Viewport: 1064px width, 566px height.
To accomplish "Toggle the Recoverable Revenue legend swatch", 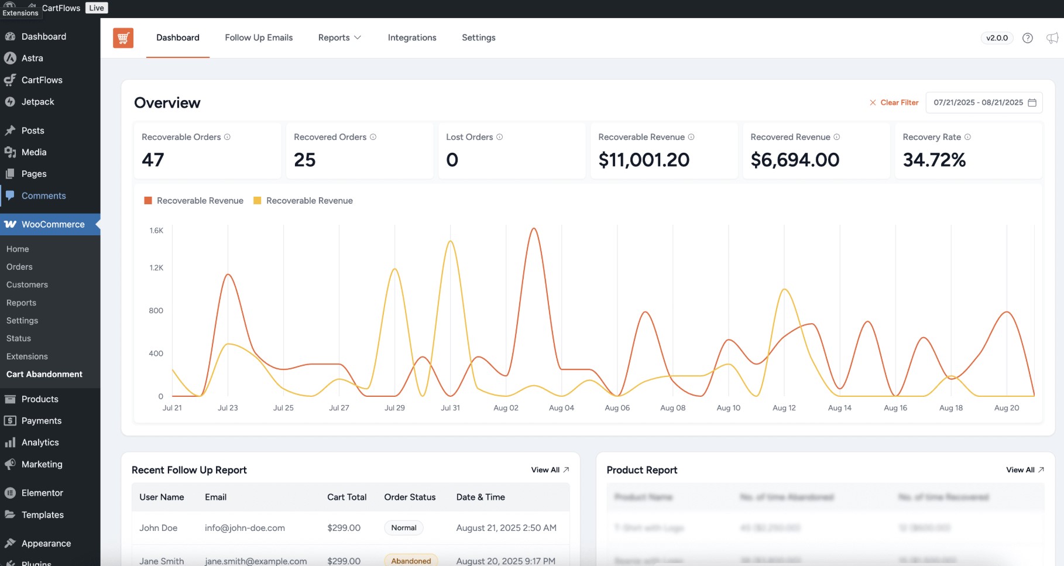I will [147, 200].
